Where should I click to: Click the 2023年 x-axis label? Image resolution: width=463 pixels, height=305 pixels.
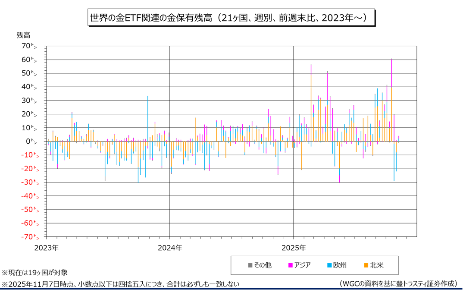(x=46, y=248)
